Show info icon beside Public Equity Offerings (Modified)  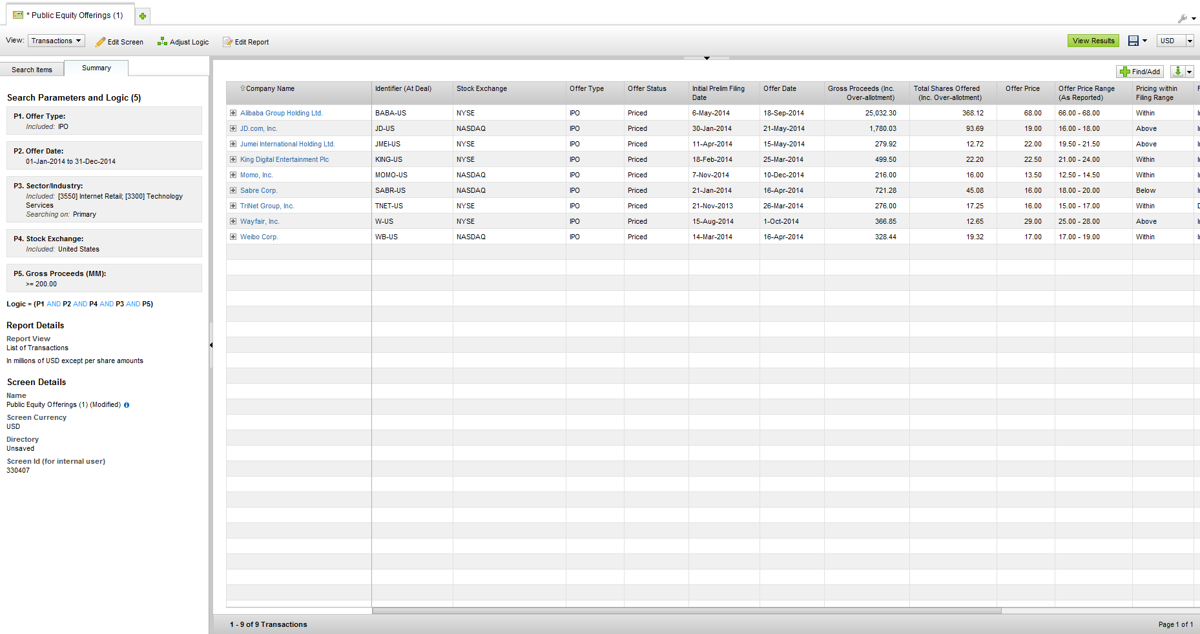127,405
